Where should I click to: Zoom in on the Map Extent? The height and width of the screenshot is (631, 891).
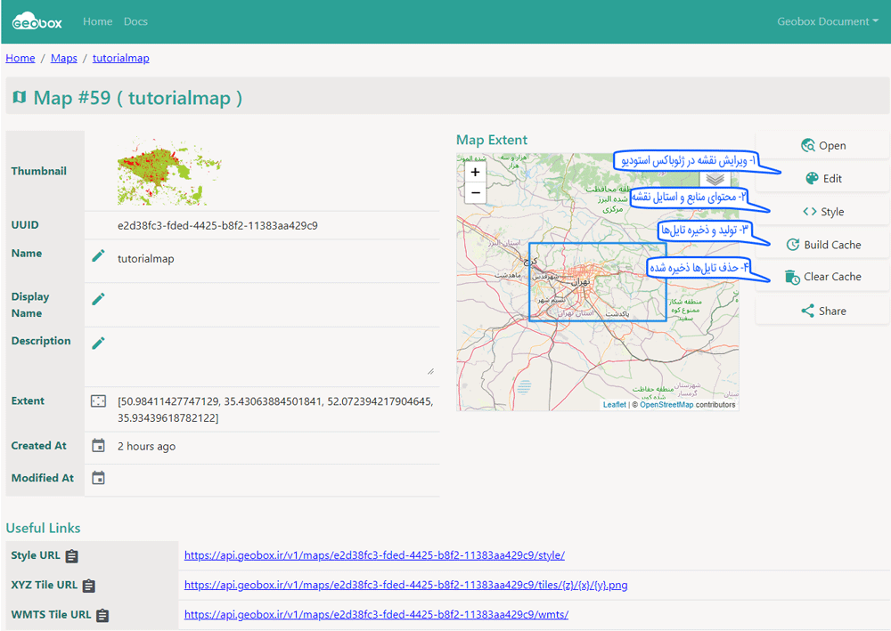476,173
